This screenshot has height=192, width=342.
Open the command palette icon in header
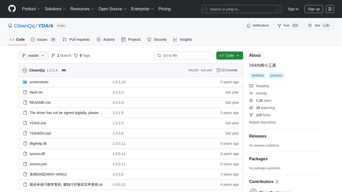click(x=330, y=9)
